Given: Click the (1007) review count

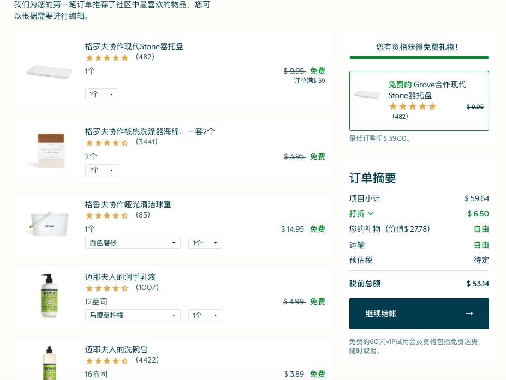Looking at the screenshot, I should 147,287.
